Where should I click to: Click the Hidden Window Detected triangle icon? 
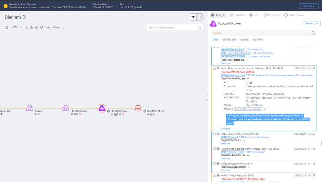click(x=214, y=175)
